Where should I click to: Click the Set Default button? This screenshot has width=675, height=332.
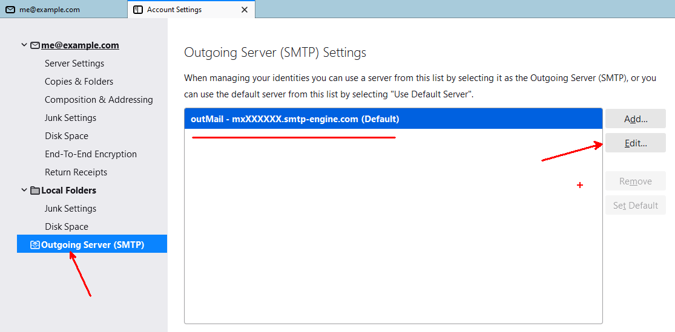pyautogui.click(x=635, y=206)
